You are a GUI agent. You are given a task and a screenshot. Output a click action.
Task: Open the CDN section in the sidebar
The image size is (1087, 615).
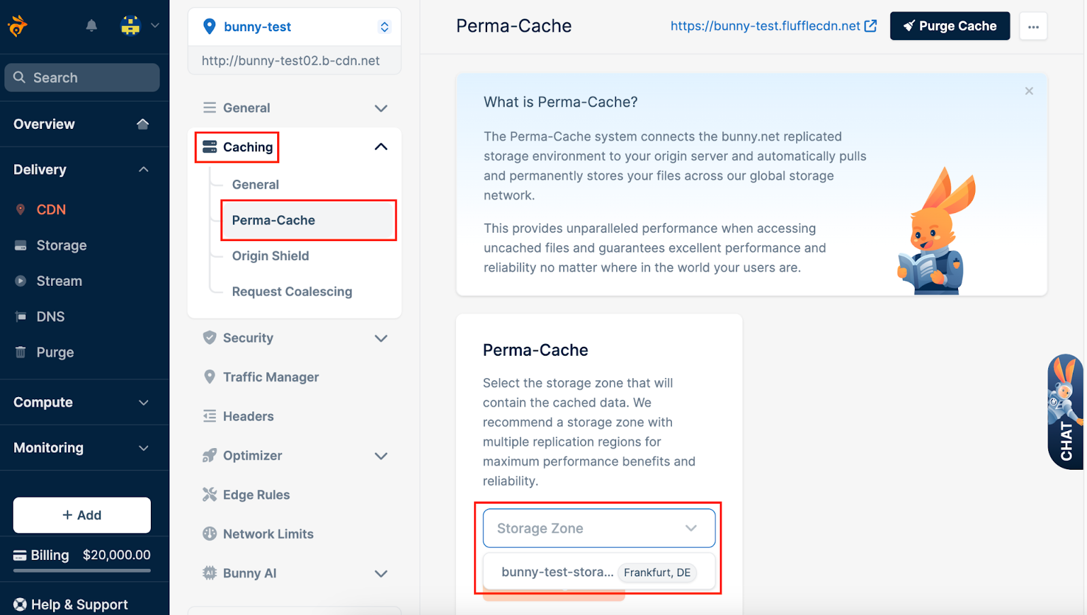[50, 209]
